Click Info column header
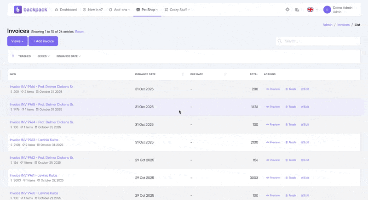The width and height of the screenshot is (368, 200). [x=13, y=74]
